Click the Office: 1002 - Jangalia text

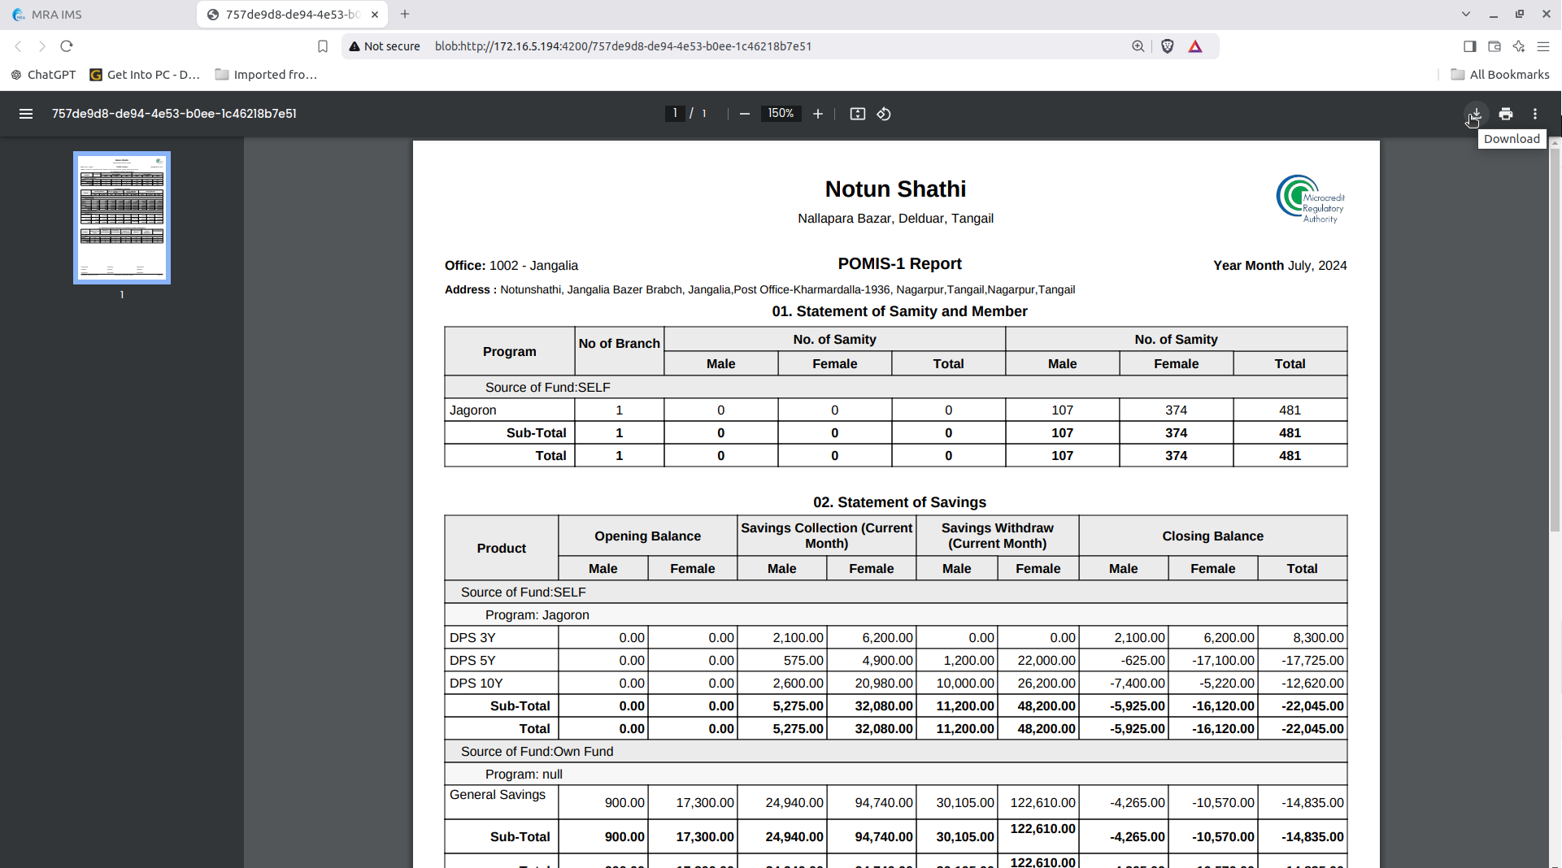point(511,266)
